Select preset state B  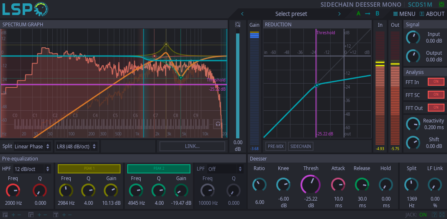coord(378,14)
